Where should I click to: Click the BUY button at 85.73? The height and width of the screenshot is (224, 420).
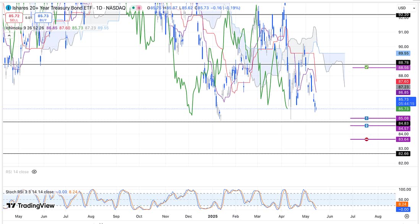pos(42,17)
